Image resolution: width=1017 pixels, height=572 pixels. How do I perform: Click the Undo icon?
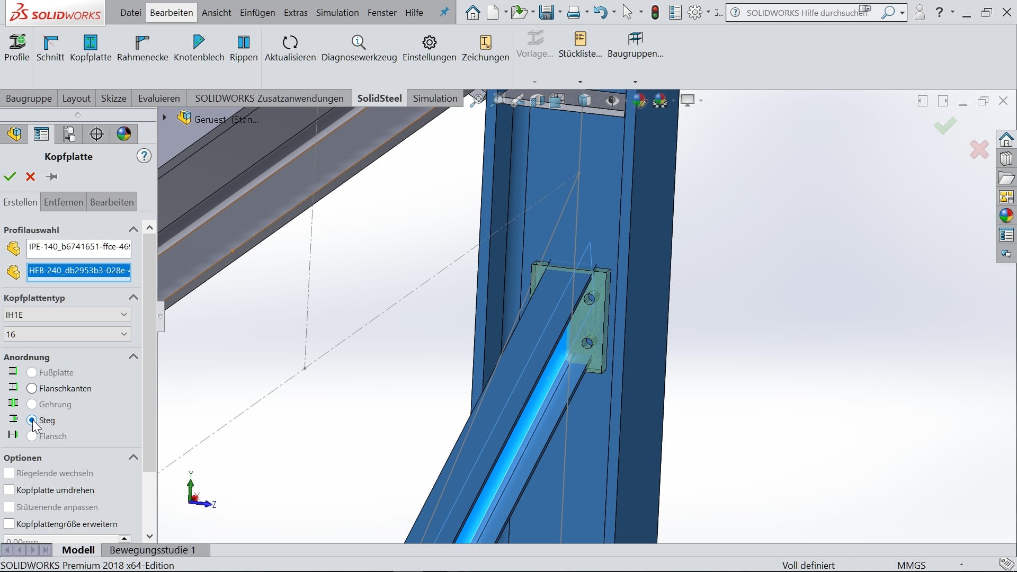click(x=600, y=12)
